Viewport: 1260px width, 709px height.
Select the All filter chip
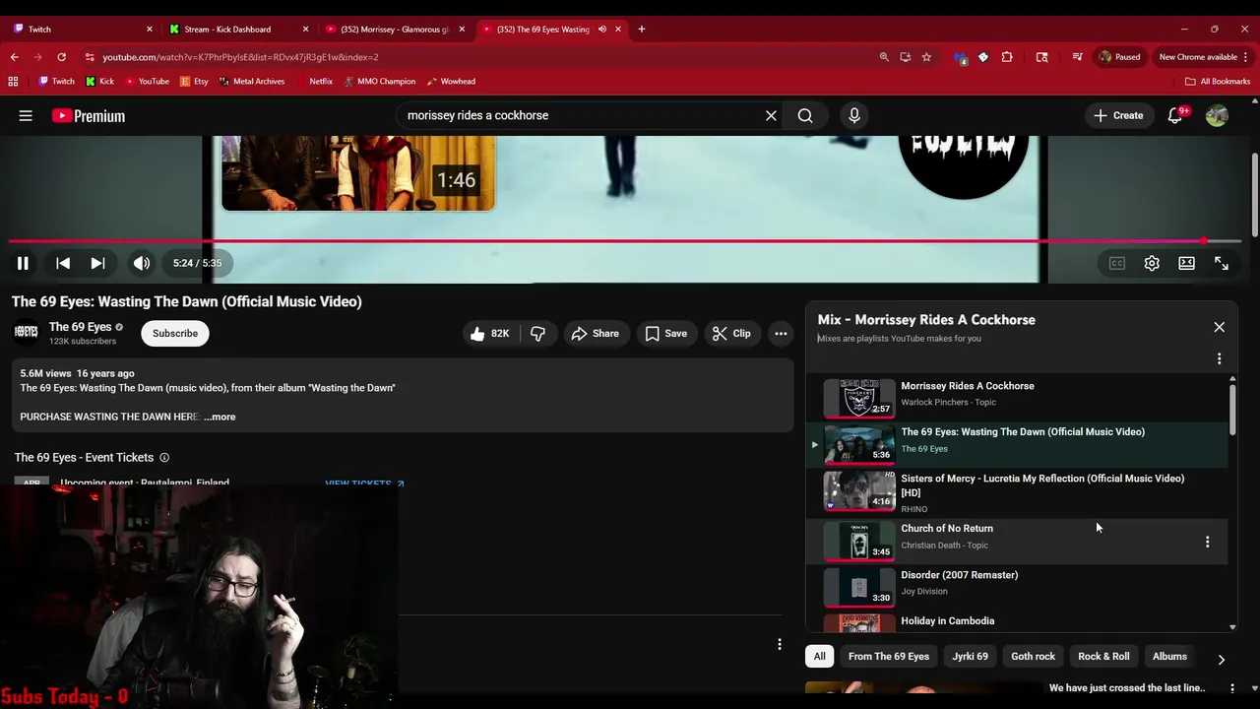coord(819,657)
